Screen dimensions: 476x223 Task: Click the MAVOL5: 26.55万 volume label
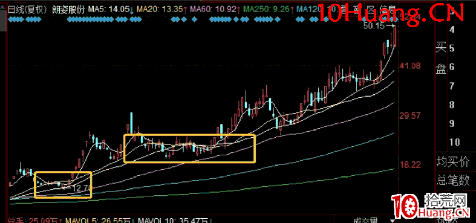click(x=100, y=220)
